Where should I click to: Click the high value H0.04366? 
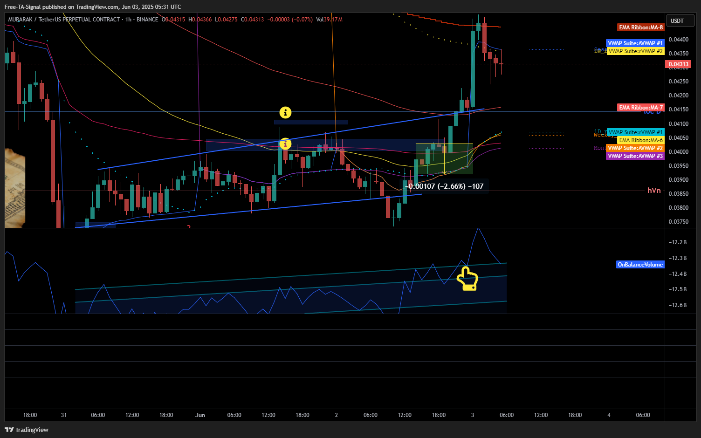200,20
